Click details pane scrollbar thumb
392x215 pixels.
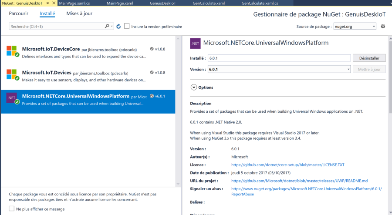(x=390, y=76)
